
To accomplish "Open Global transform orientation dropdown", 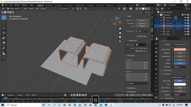I will click(65, 9).
